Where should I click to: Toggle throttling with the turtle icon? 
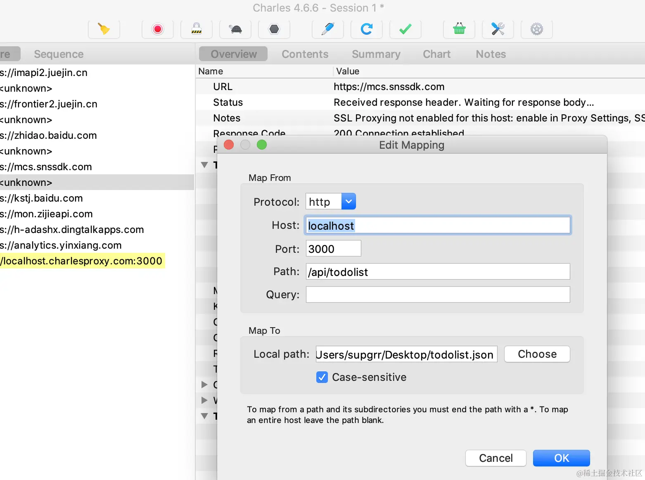[x=235, y=29]
